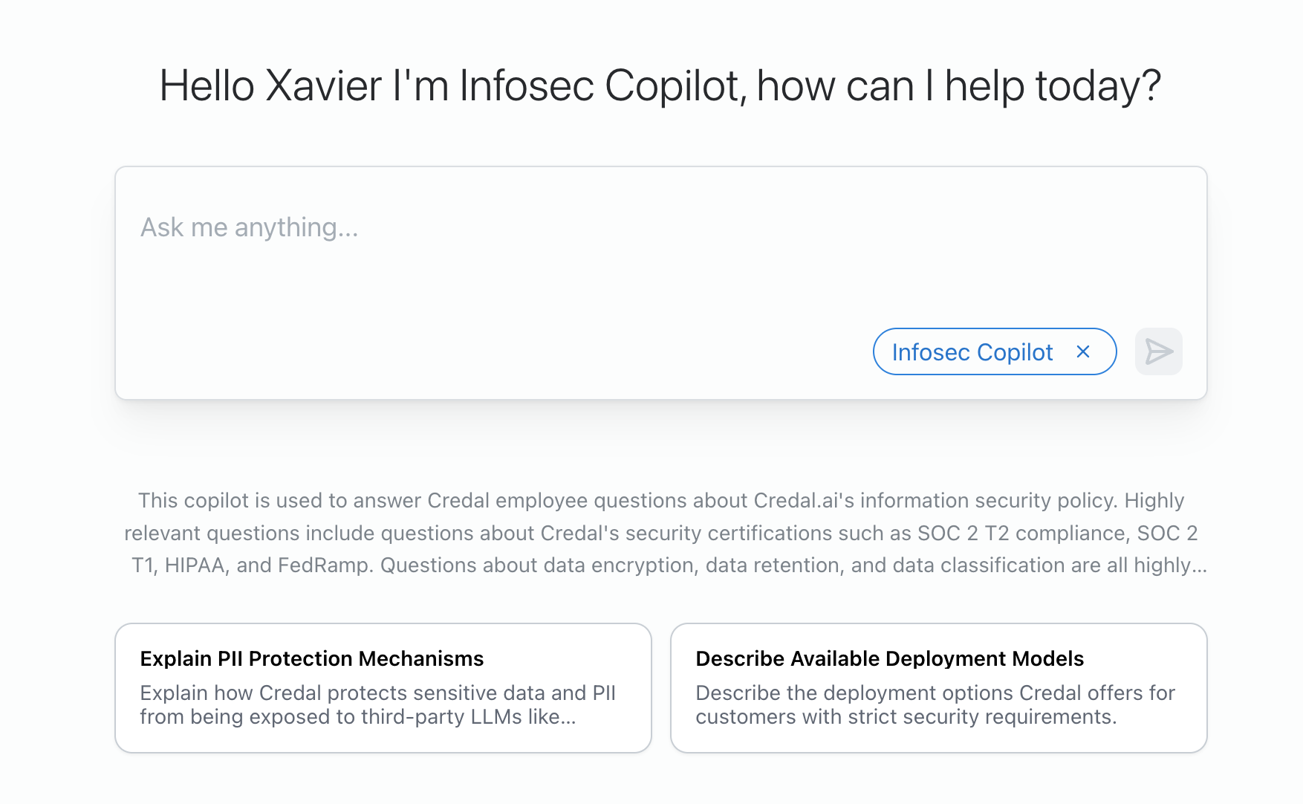The height and width of the screenshot is (804, 1303).
Task: Click "customers with strict security requirements" line
Action: tap(905, 717)
